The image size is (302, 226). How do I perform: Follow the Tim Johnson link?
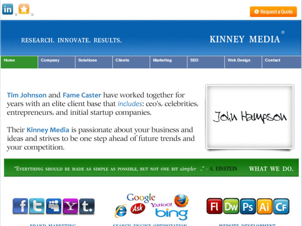[27, 95]
